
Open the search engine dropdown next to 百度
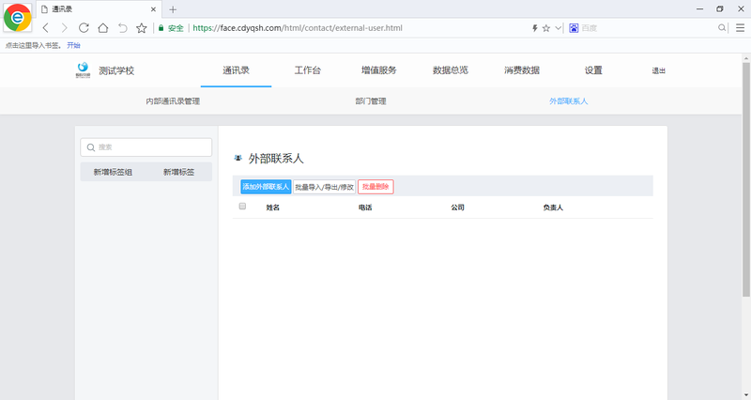click(574, 28)
